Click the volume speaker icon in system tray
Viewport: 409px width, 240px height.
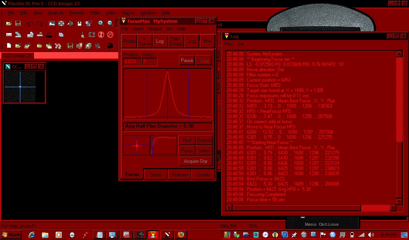(371, 235)
